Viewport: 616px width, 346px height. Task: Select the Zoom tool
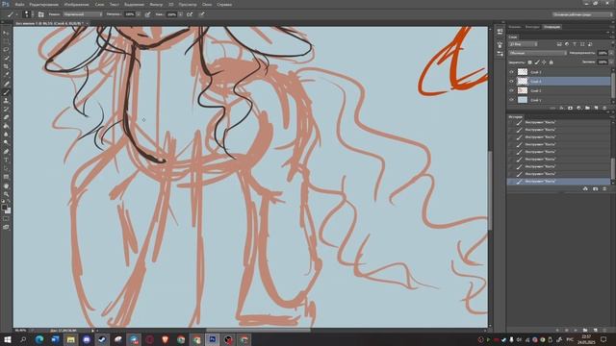click(x=6, y=194)
